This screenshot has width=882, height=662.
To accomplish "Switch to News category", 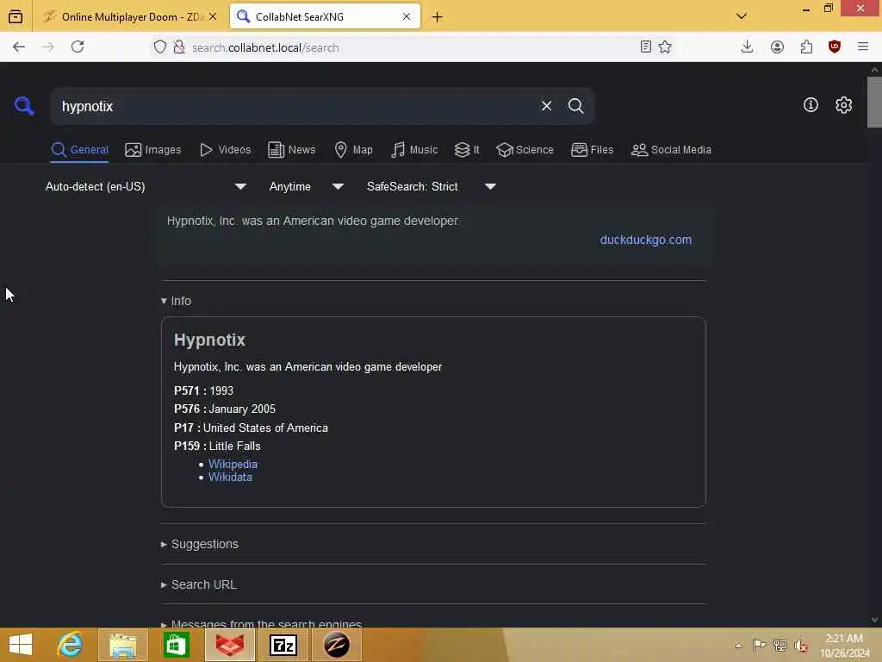I will [x=291, y=150].
